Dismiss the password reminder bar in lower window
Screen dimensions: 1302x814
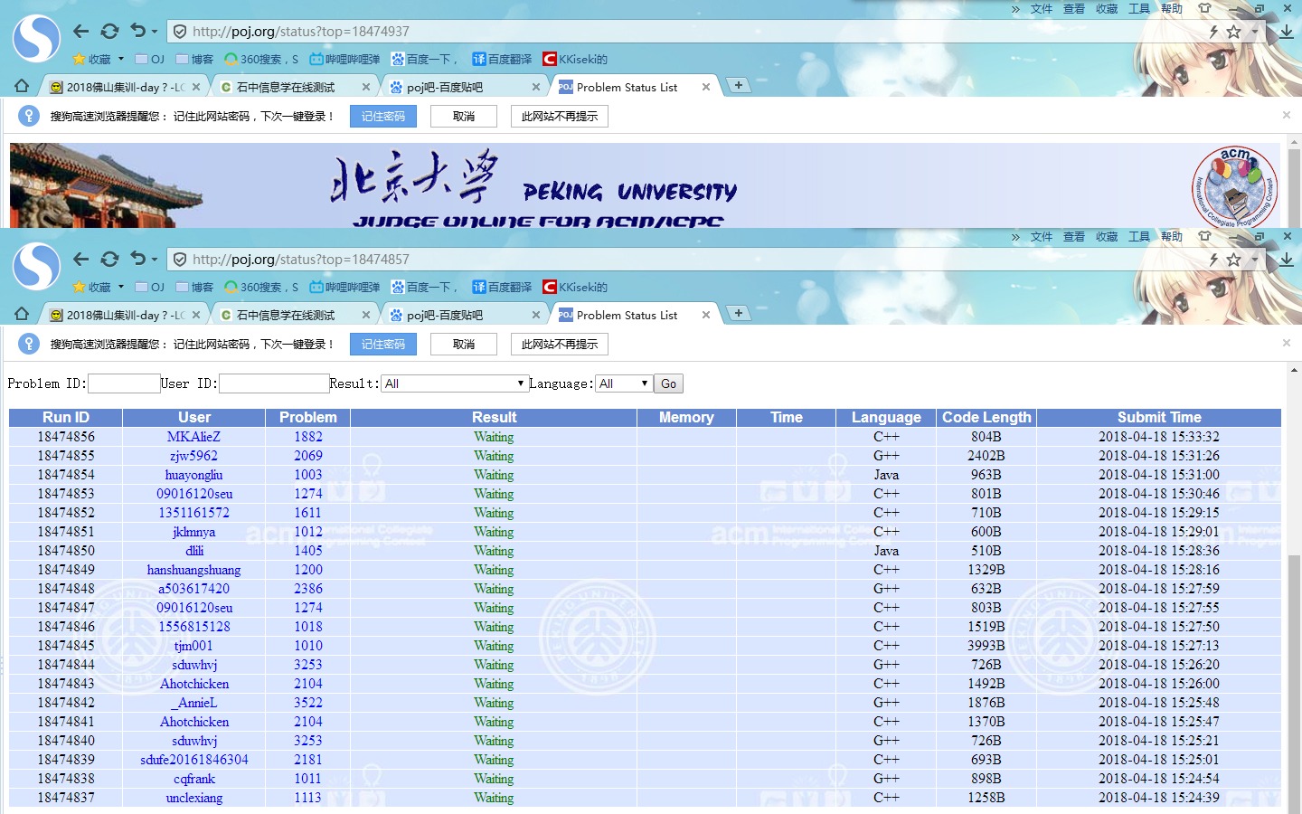(x=1287, y=343)
